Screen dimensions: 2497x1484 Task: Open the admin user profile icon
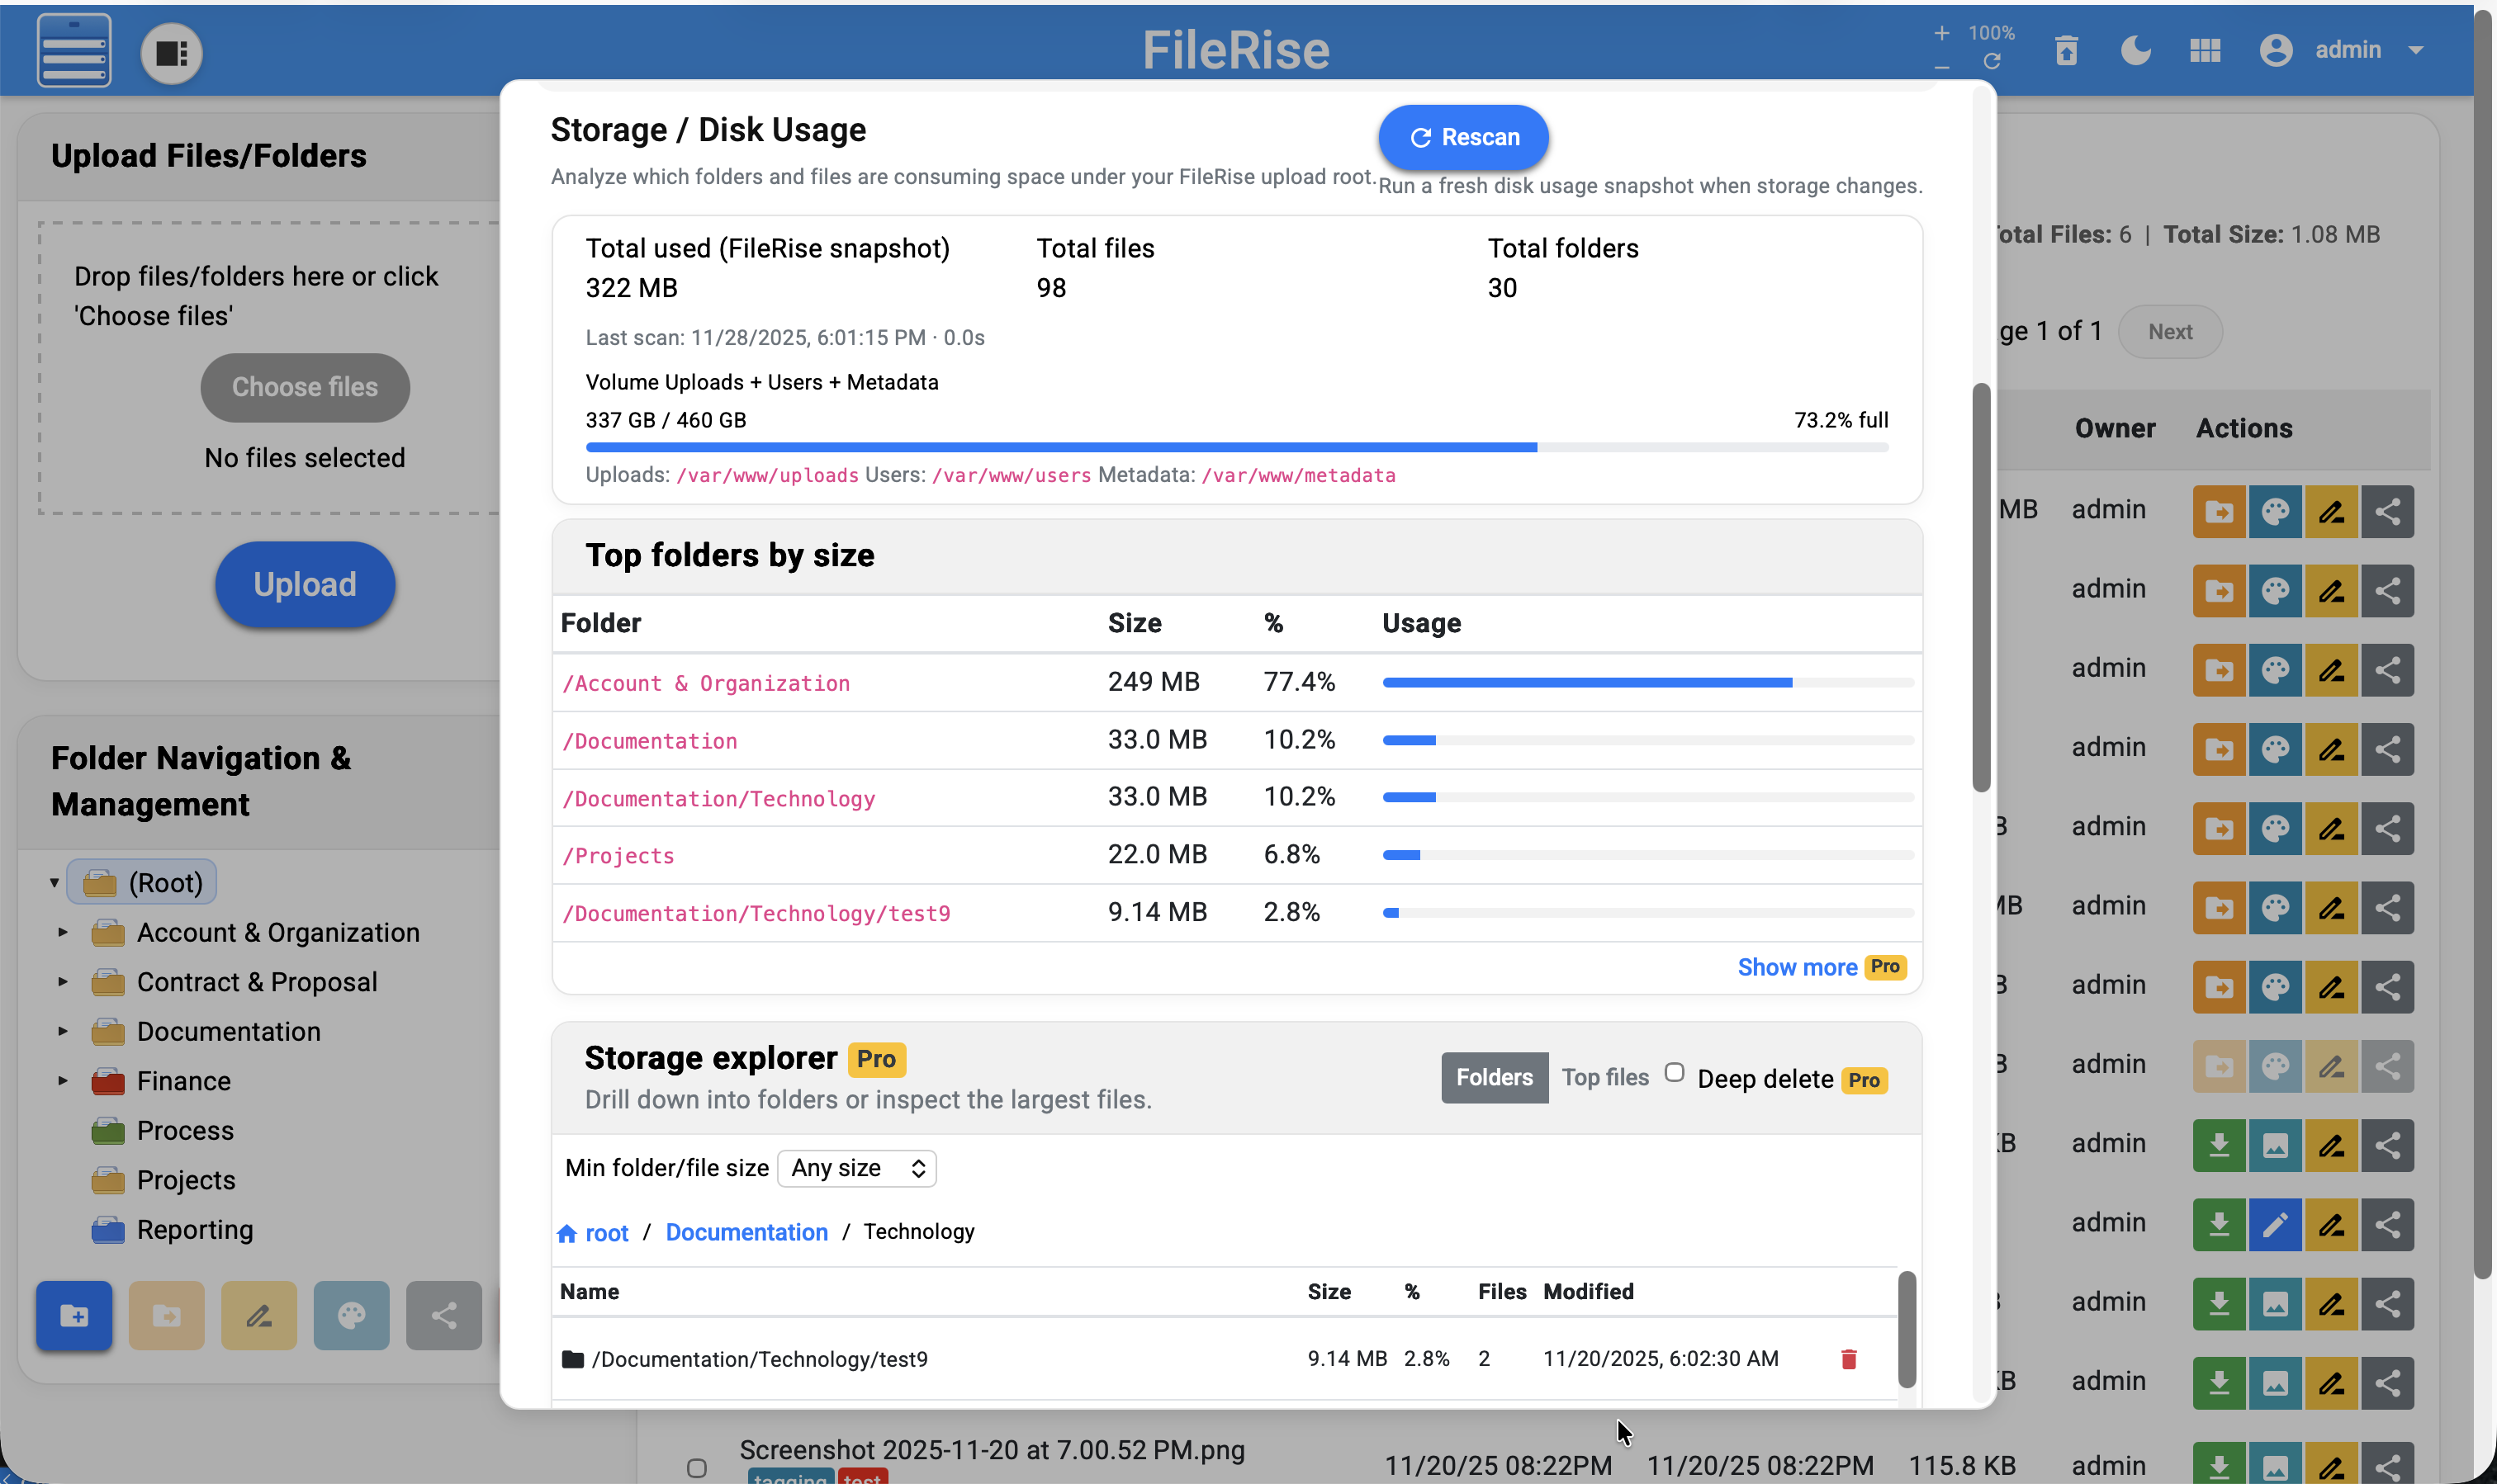click(x=2275, y=50)
